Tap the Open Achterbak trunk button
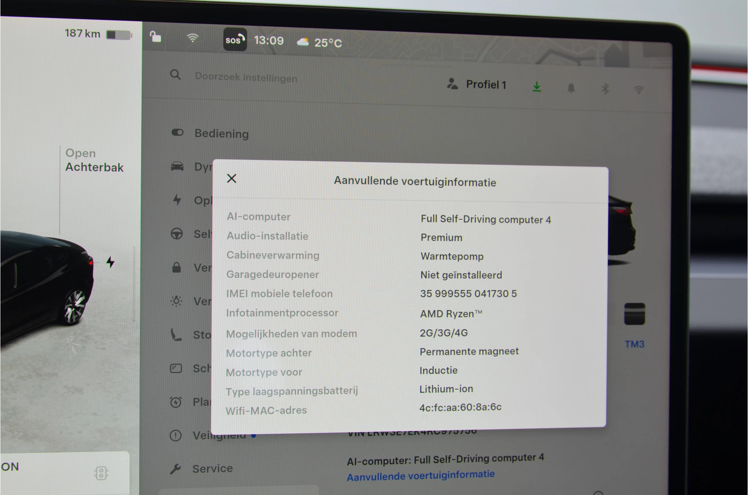This screenshot has width=748, height=495. coord(94,160)
